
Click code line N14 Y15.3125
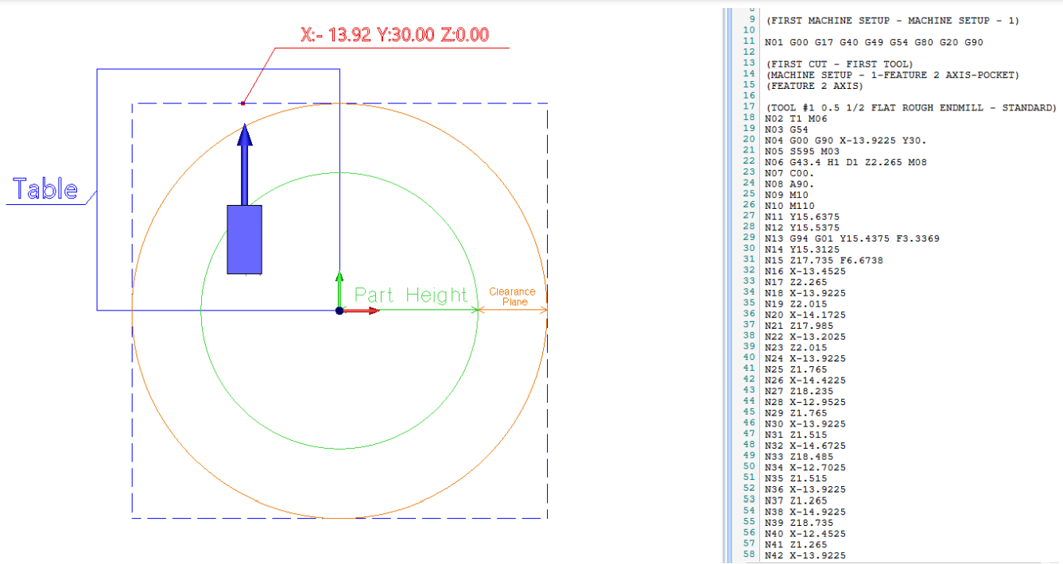click(x=802, y=249)
